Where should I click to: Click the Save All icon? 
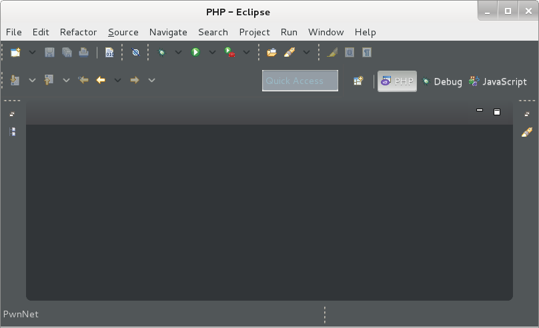67,52
